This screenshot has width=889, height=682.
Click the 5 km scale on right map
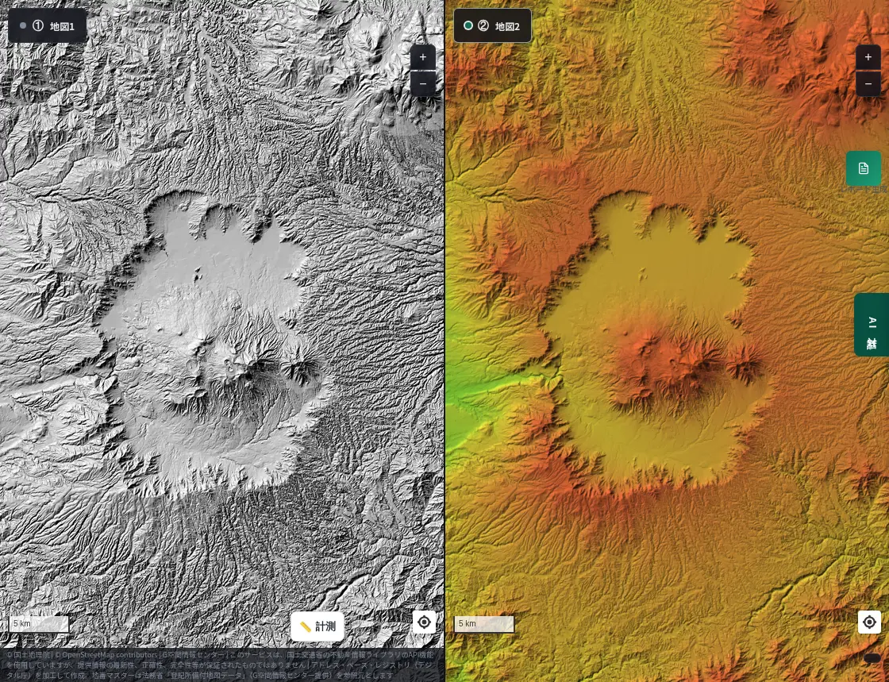pyautogui.click(x=484, y=624)
